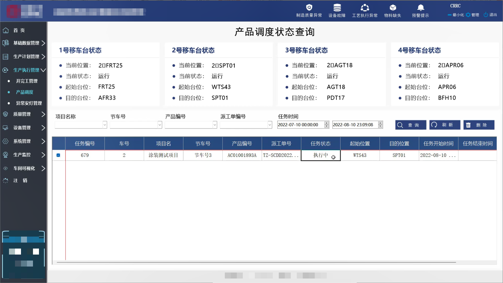Click the 基础数据管理 sidebar icon
Screen dimensions: 503x283
click(6, 43)
